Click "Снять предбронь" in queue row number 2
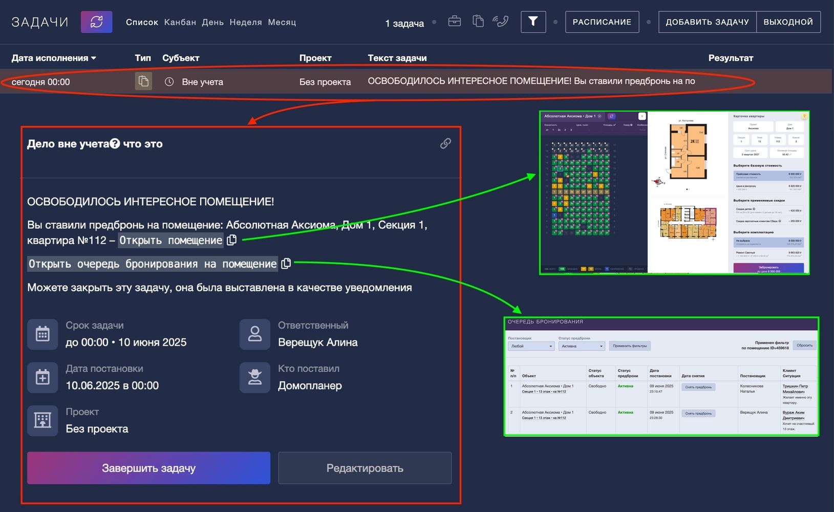834x512 pixels. (698, 413)
